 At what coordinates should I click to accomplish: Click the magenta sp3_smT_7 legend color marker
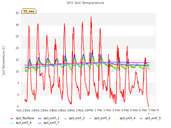[40, 123]
